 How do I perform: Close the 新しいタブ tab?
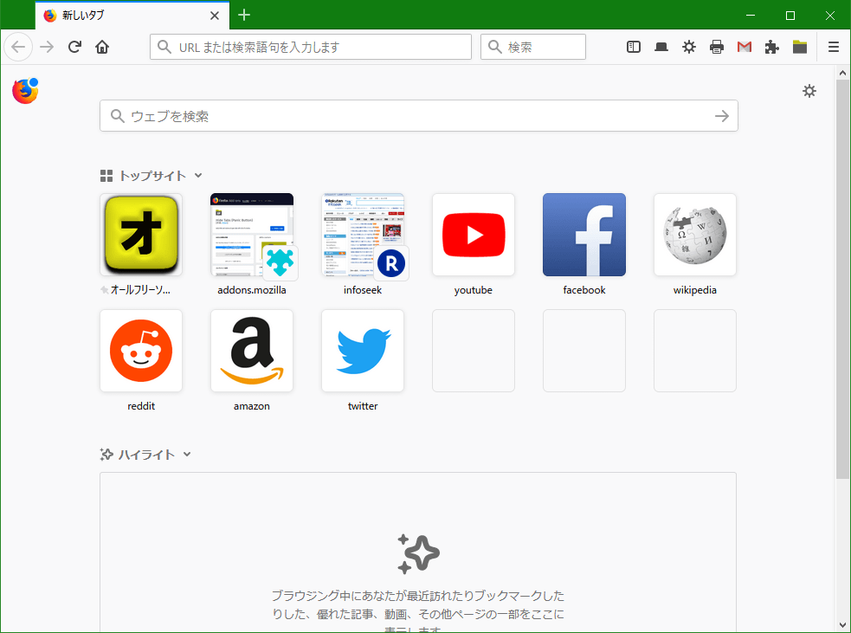point(215,16)
